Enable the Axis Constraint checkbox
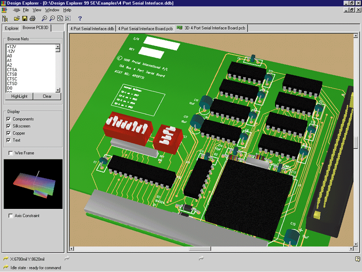 (10, 216)
